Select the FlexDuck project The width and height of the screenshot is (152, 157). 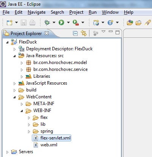coord(28,42)
